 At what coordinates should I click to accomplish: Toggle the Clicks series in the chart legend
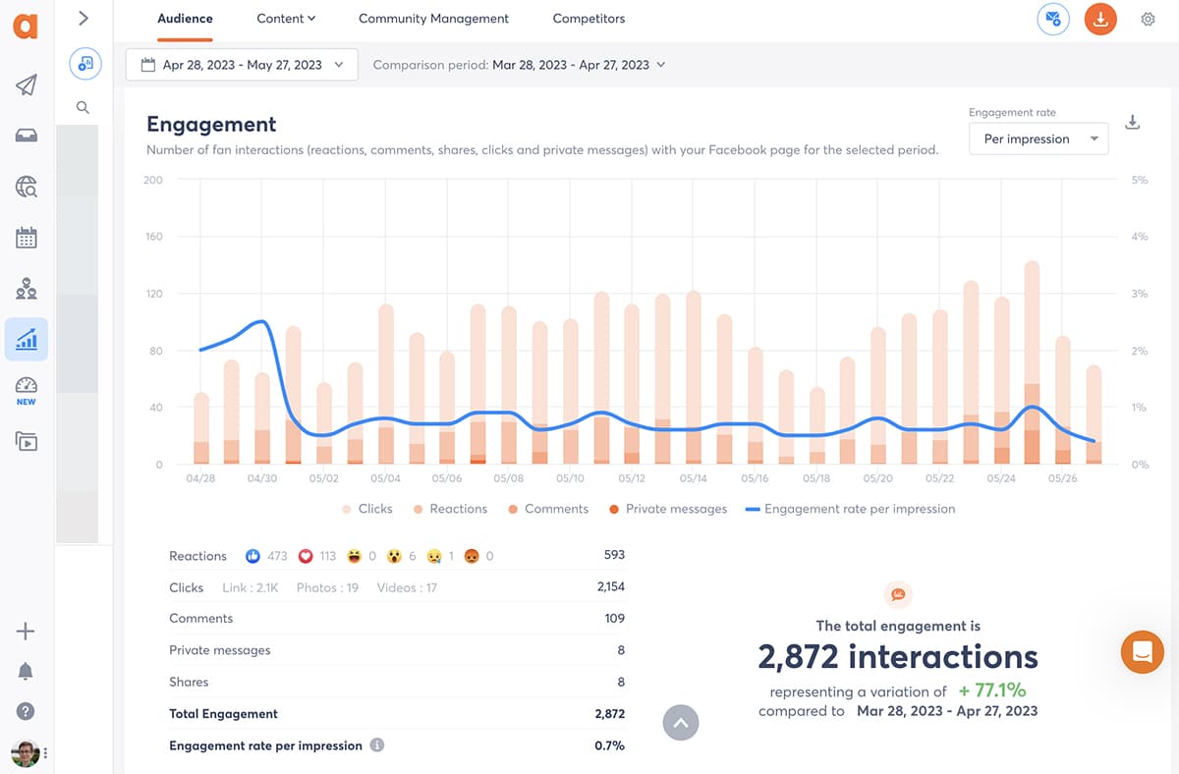[366, 509]
